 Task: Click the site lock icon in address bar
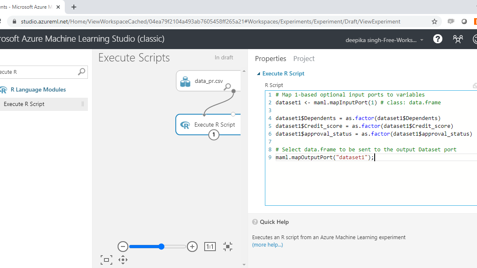click(14, 21)
